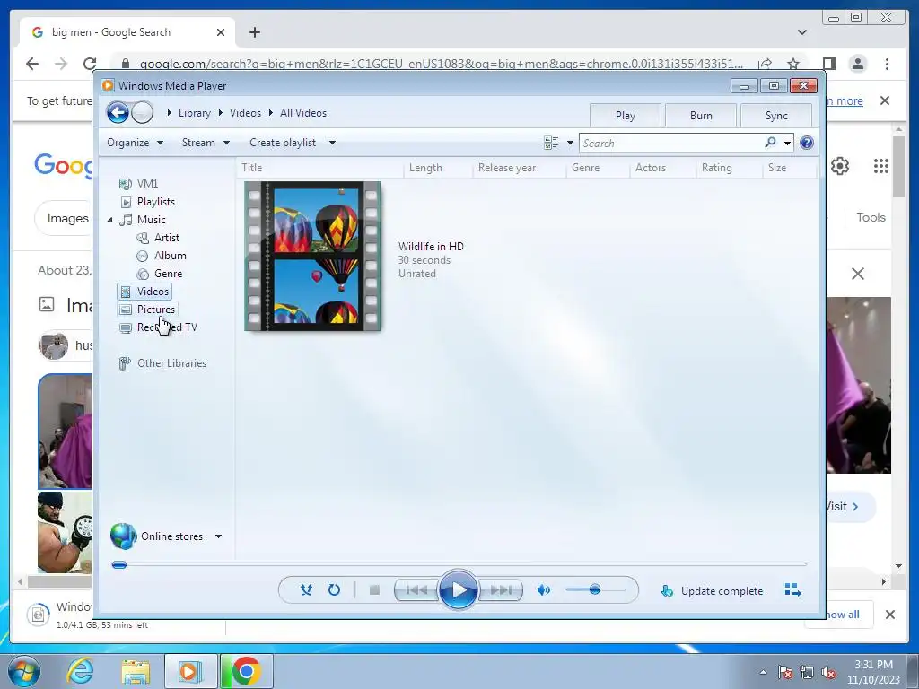Sort by the Actors column header
The height and width of the screenshot is (689, 919).
point(663,168)
